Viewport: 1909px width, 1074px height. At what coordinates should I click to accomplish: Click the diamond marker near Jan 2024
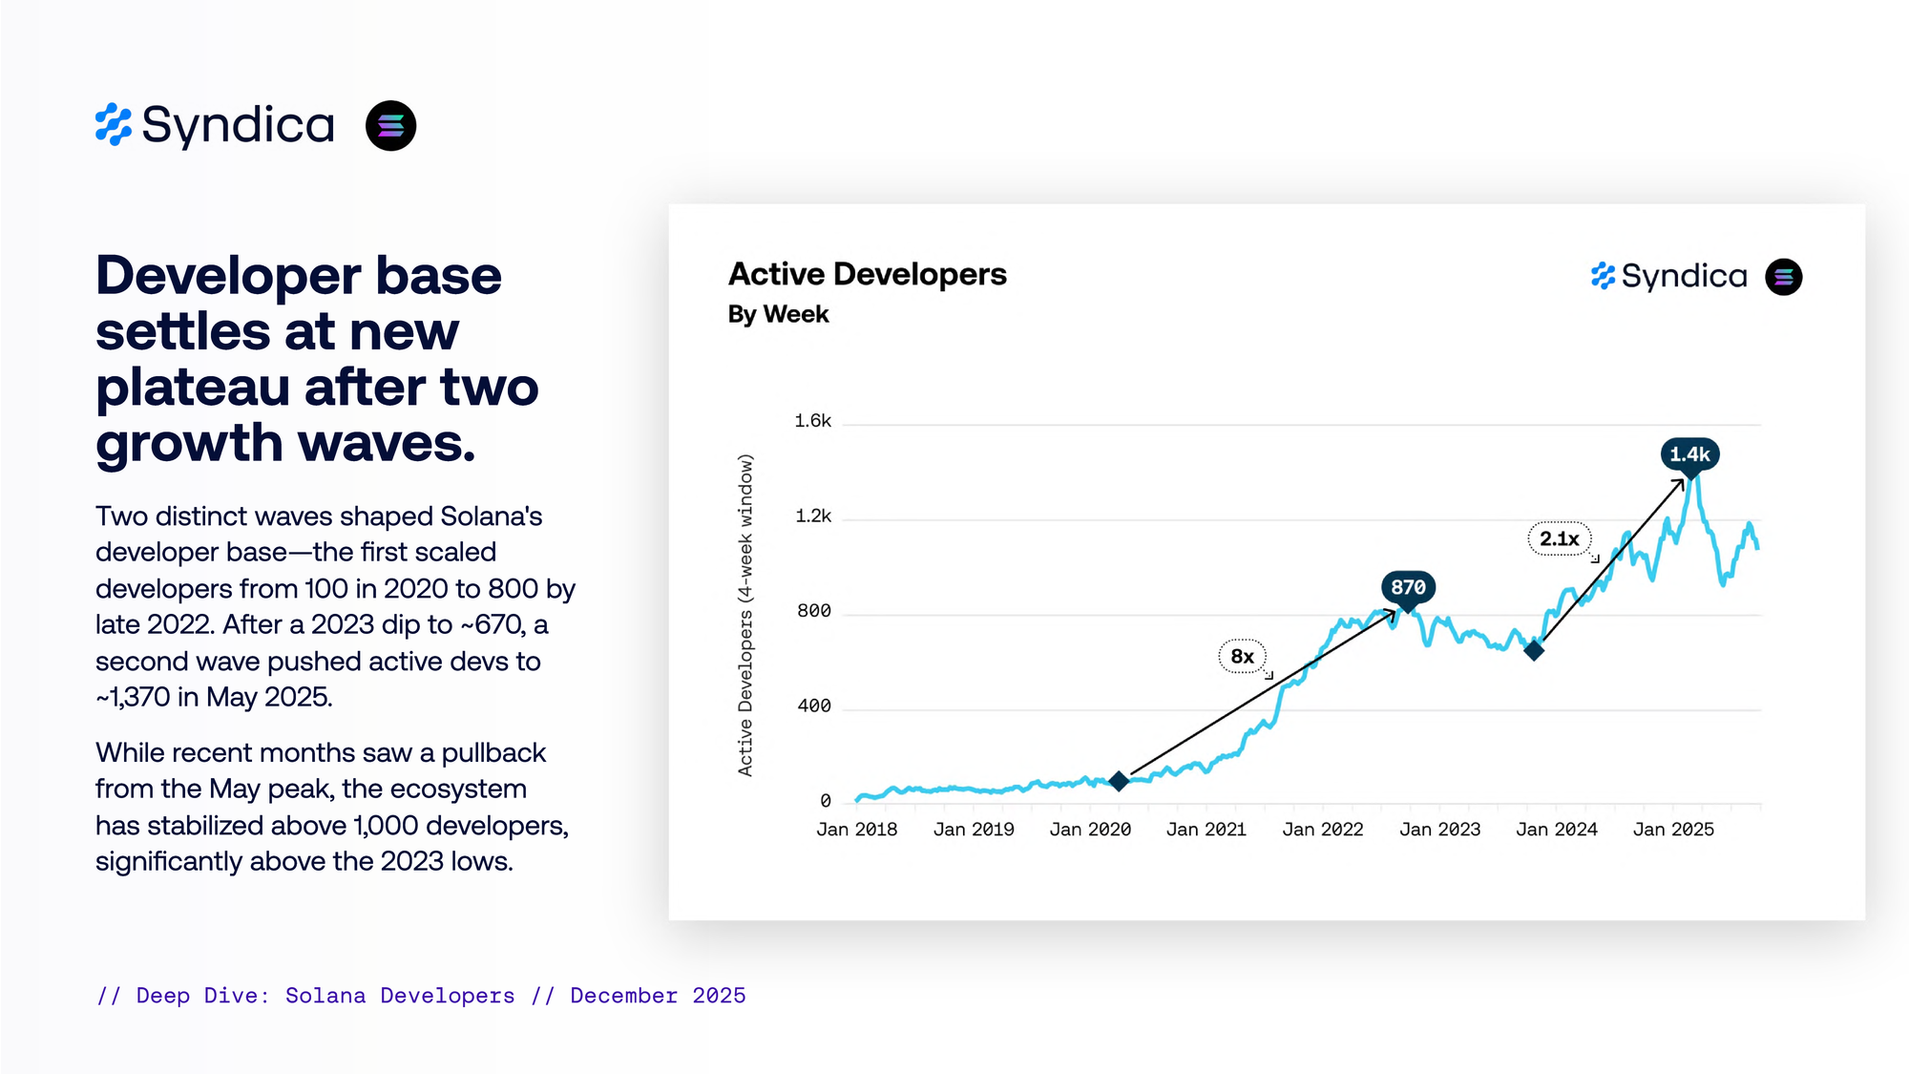[1533, 651]
